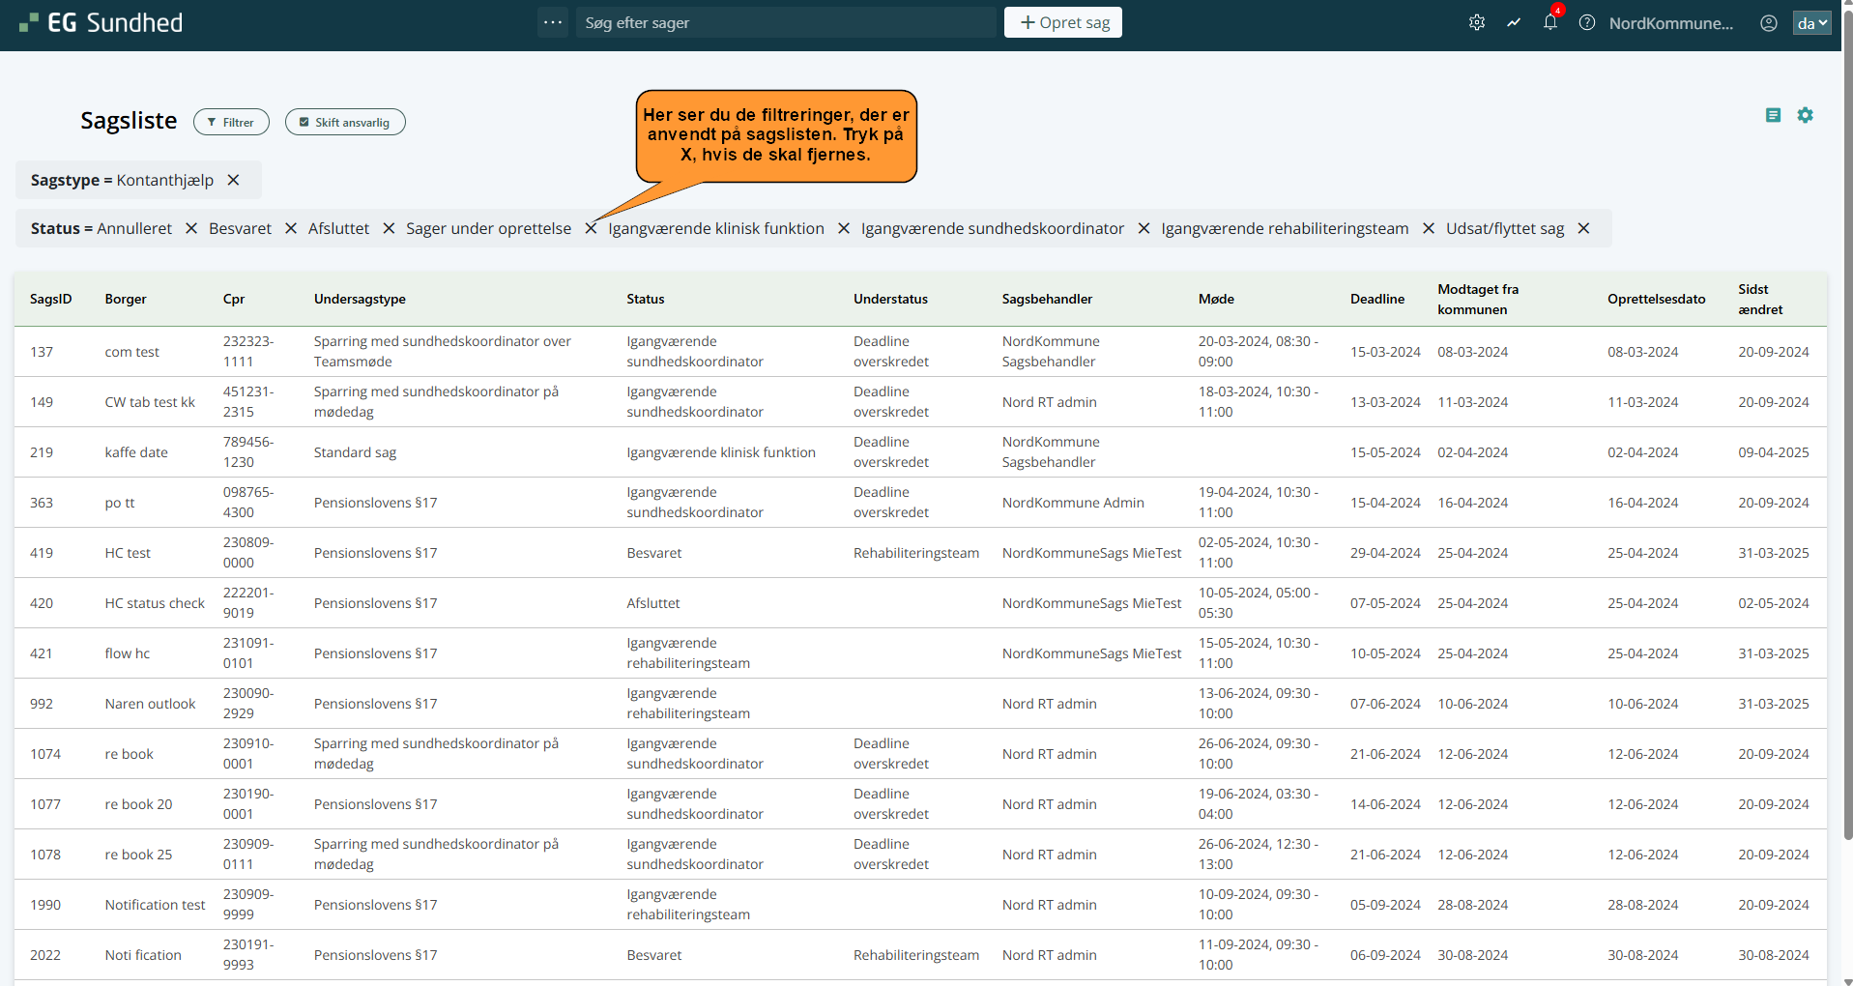1853x986 pixels.
Task: Click 'Standard sag' undersagstype cell
Action: pos(355,452)
